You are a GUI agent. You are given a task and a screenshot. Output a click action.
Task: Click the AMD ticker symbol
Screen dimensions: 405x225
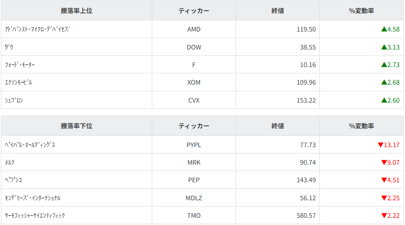[x=194, y=29]
